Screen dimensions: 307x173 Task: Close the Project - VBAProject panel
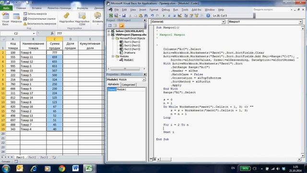(x=145, y=20)
